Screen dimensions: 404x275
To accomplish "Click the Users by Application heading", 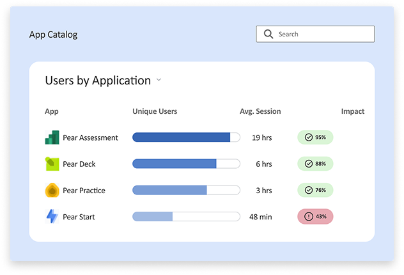I will click(98, 81).
